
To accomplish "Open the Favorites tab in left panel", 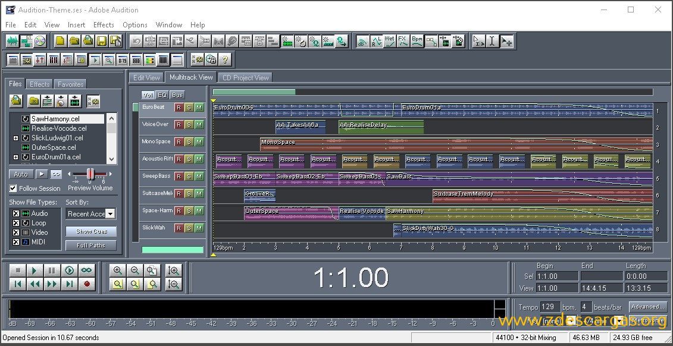I will click(x=70, y=84).
